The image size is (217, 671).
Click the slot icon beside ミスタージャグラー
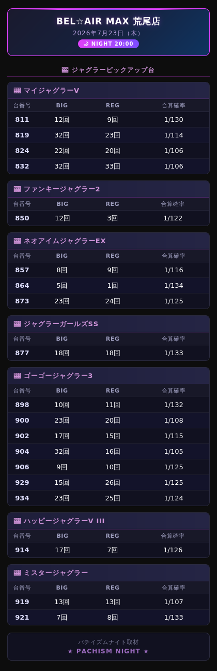pos(17,572)
